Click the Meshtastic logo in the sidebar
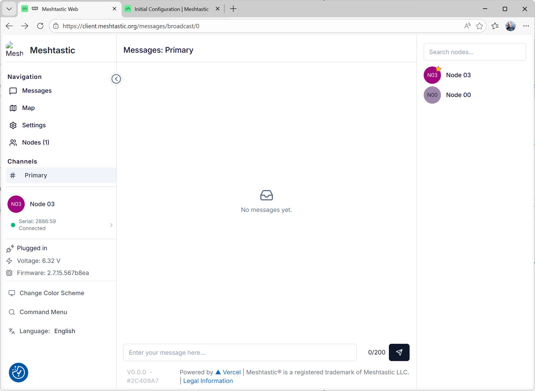This screenshot has height=391, width=535. (x=14, y=49)
